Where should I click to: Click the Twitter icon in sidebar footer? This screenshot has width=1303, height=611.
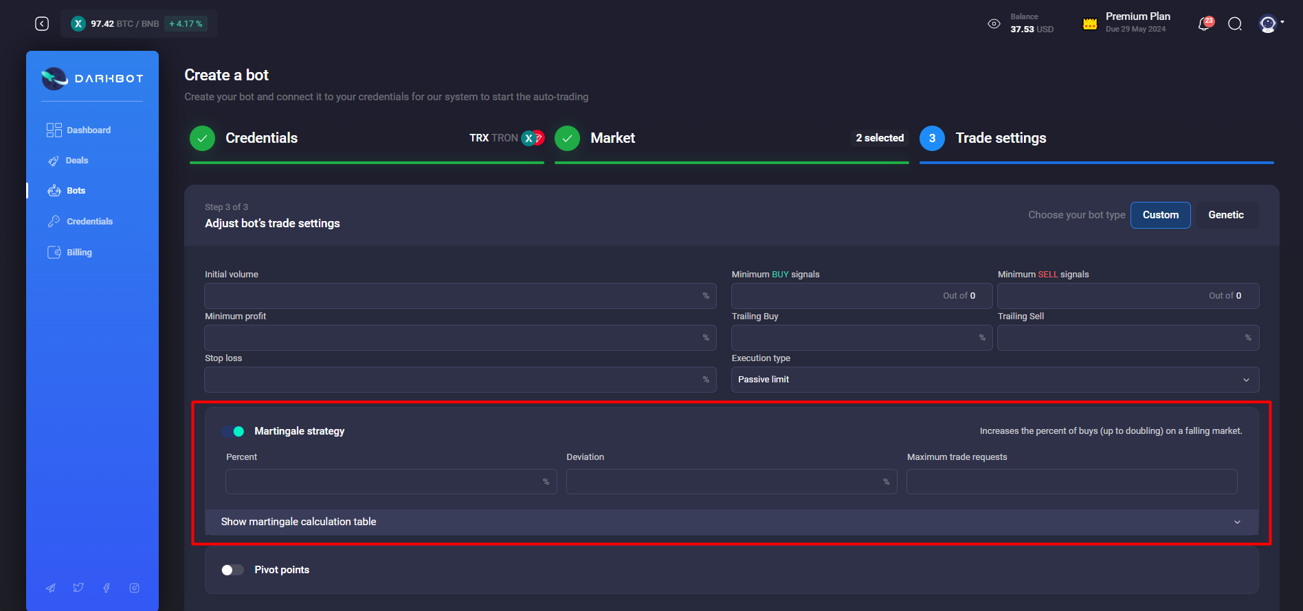point(78,588)
